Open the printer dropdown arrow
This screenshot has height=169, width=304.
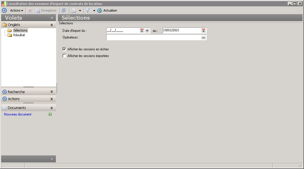click(x=80, y=11)
